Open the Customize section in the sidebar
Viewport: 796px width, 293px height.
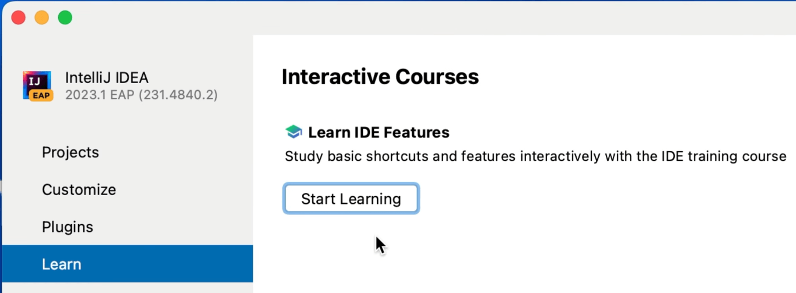pyautogui.click(x=79, y=189)
